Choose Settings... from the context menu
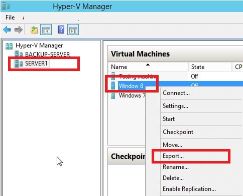The height and width of the screenshot is (196, 243). point(201,106)
